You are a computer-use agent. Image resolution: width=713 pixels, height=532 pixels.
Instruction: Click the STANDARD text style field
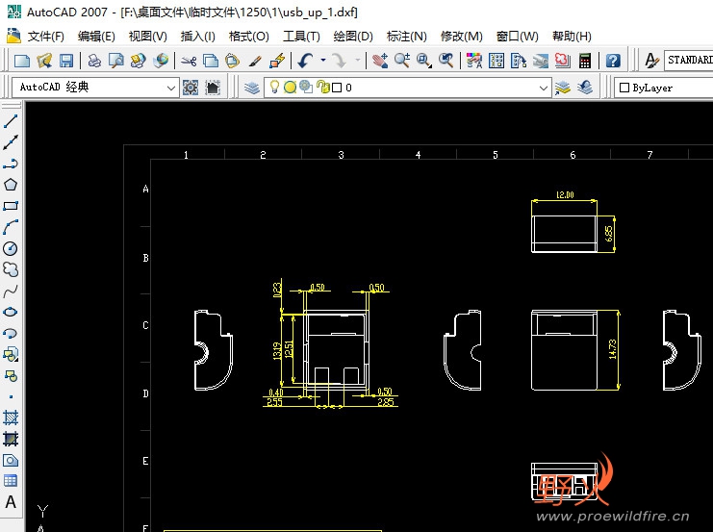[x=688, y=60]
